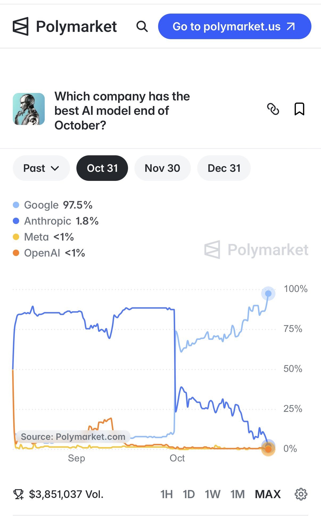
Task: Bookmark this market
Action: [299, 109]
